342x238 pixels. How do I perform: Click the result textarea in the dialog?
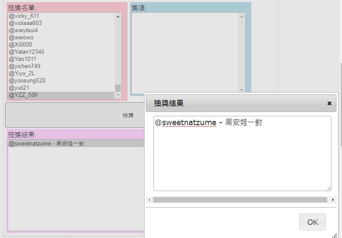point(242,153)
